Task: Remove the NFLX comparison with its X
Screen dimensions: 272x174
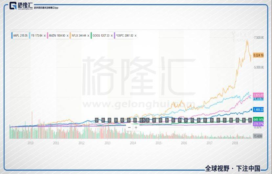Action: pos(88,36)
